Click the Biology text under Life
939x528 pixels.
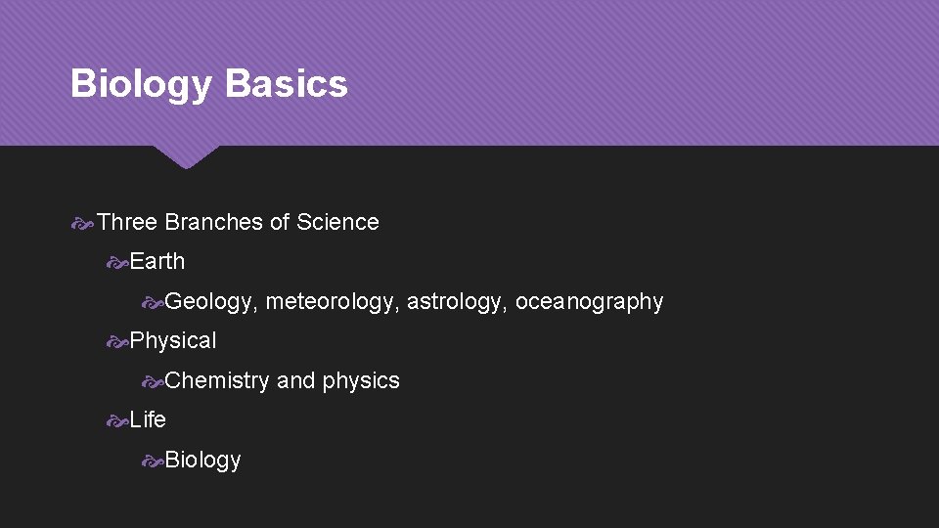202,461
